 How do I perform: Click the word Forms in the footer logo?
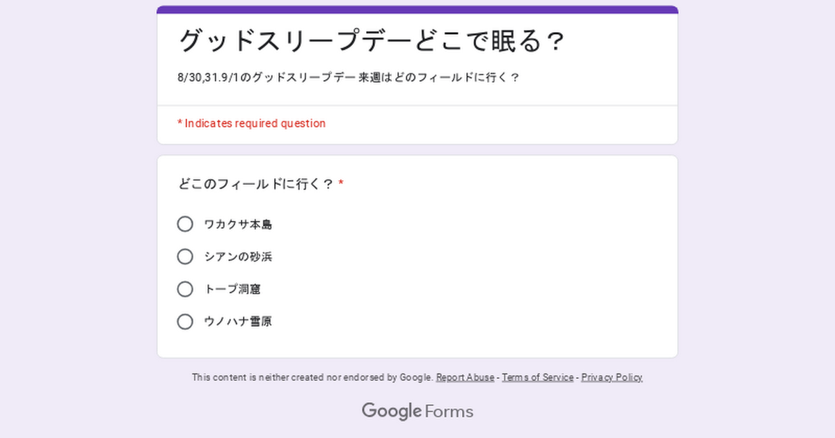point(449,412)
